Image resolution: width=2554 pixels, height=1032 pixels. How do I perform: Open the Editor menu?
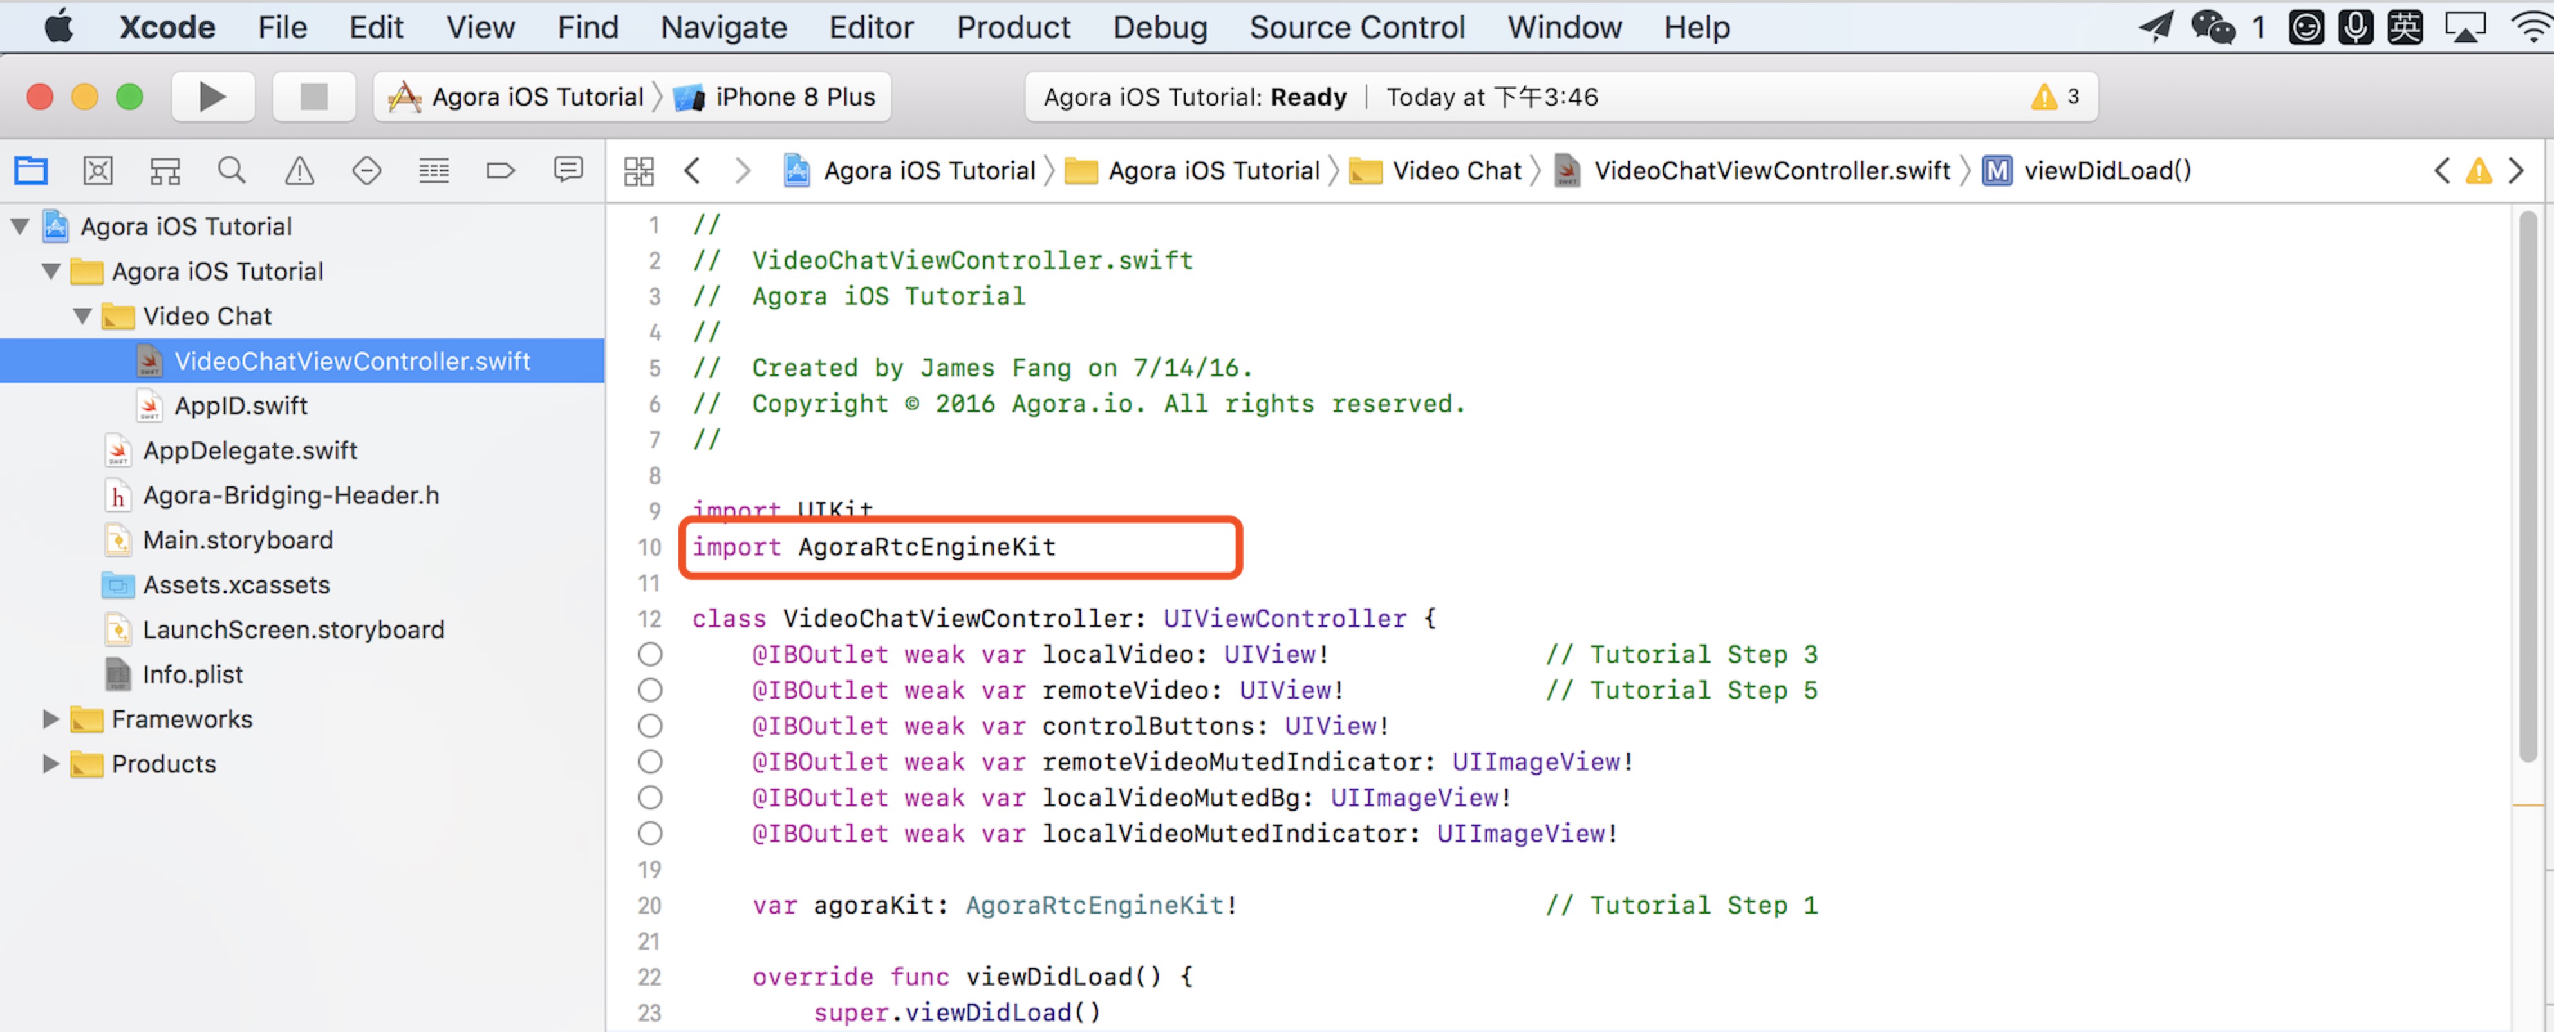872,27
